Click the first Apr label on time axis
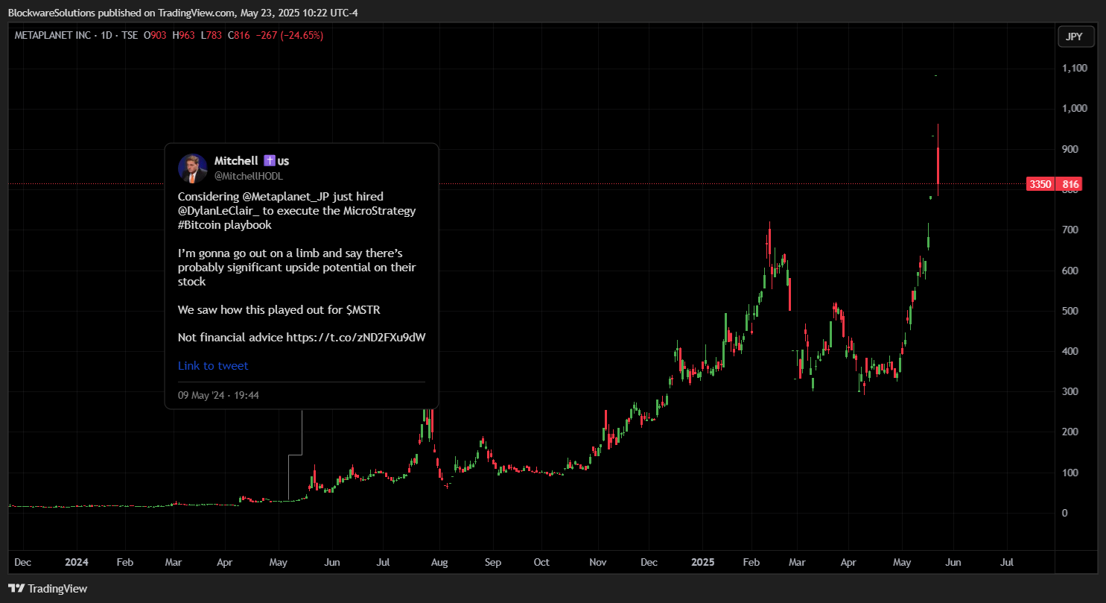This screenshot has width=1106, height=603. [226, 562]
